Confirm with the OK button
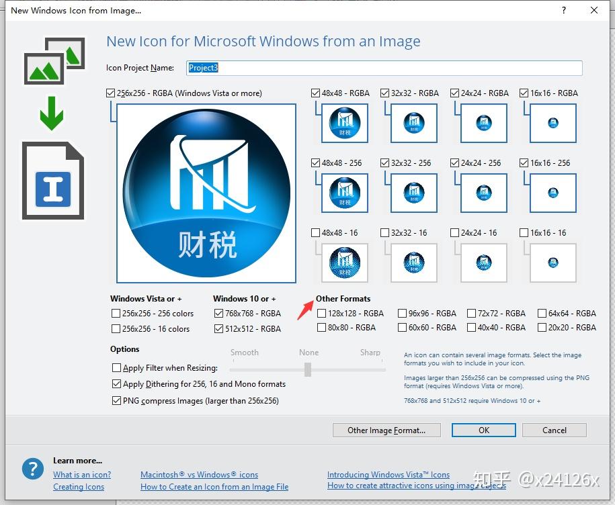Image resolution: width=615 pixels, height=505 pixels. tap(484, 430)
